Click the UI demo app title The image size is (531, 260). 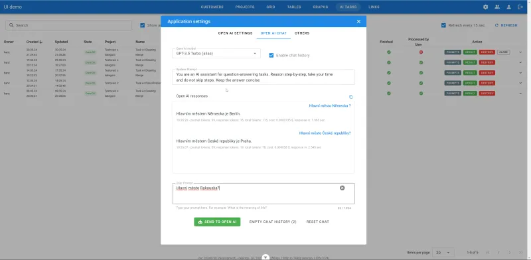pyautogui.click(x=13, y=7)
